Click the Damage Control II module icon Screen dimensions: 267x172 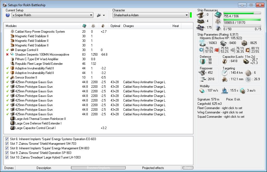pyautogui.click(x=12, y=50)
